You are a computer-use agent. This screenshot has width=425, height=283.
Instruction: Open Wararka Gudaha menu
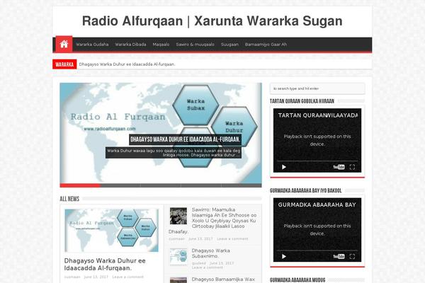click(92, 45)
